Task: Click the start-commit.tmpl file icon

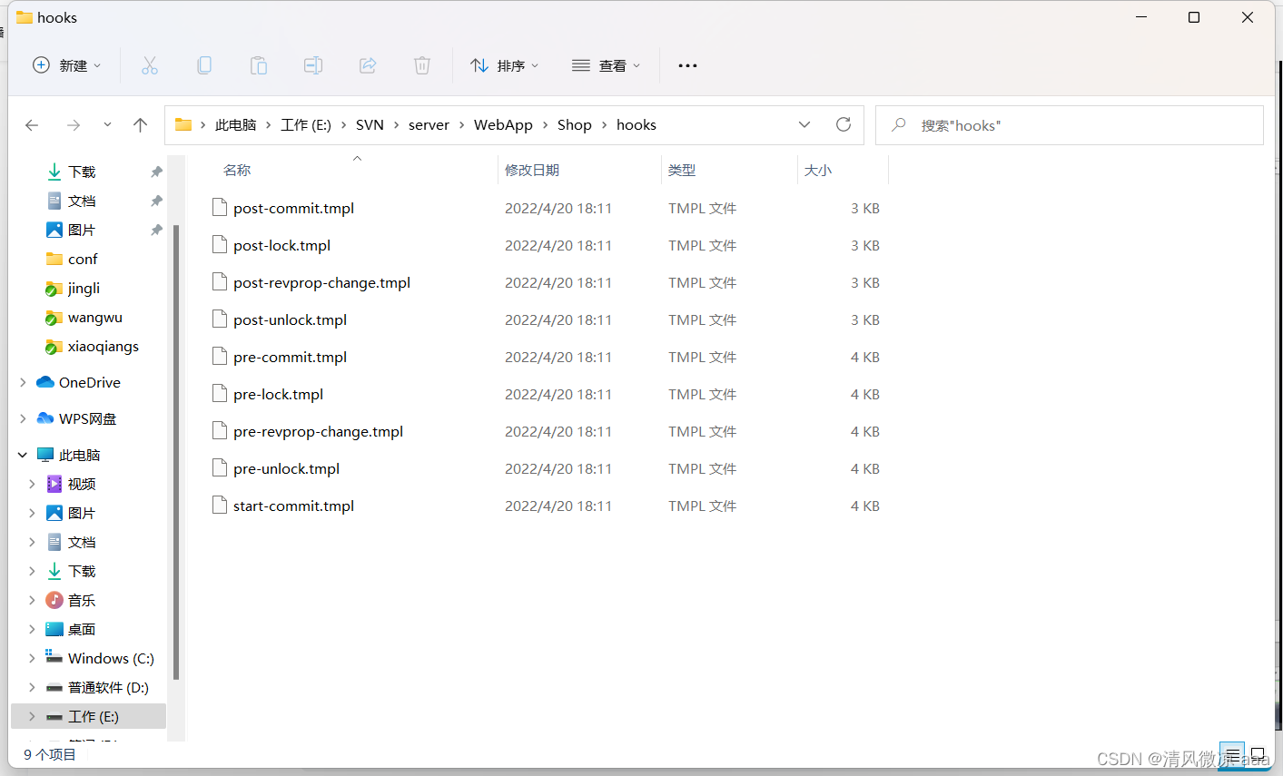Action: point(219,506)
